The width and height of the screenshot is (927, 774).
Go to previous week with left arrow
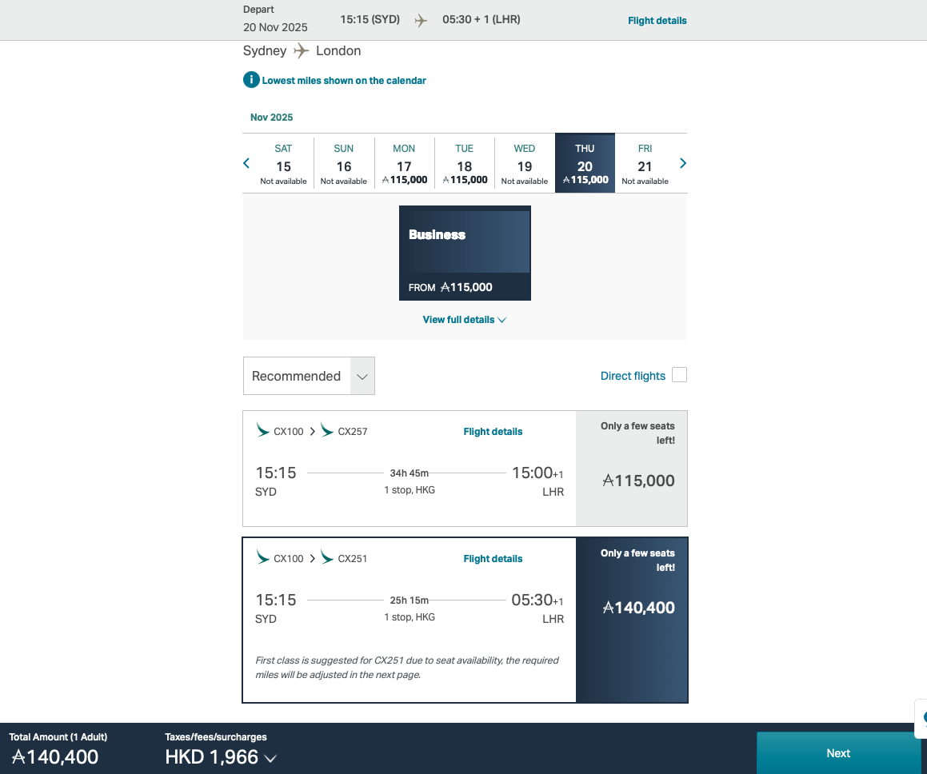click(x=246, y=163)
